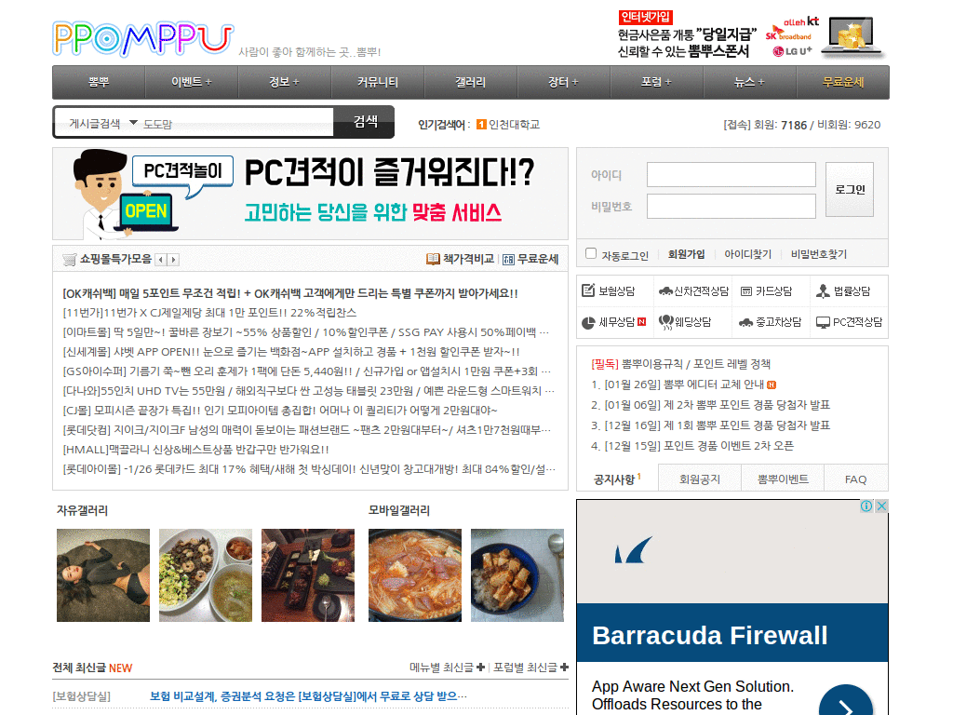953x715 pixels.
Task: Show next shopping mall deals with right arrow
Action: pos(173,260)
